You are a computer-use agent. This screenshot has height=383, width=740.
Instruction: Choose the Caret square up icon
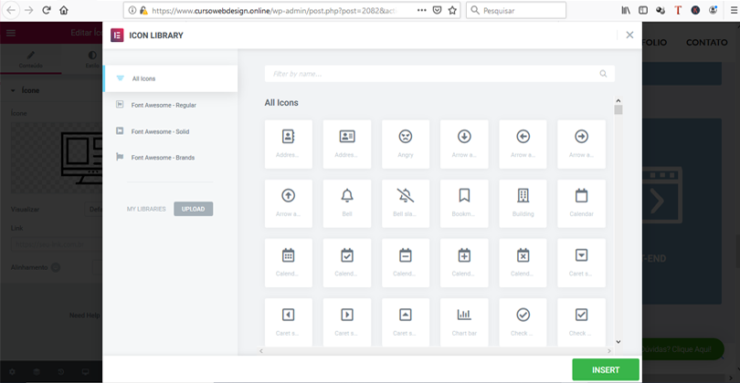click(x=406, y=322)
